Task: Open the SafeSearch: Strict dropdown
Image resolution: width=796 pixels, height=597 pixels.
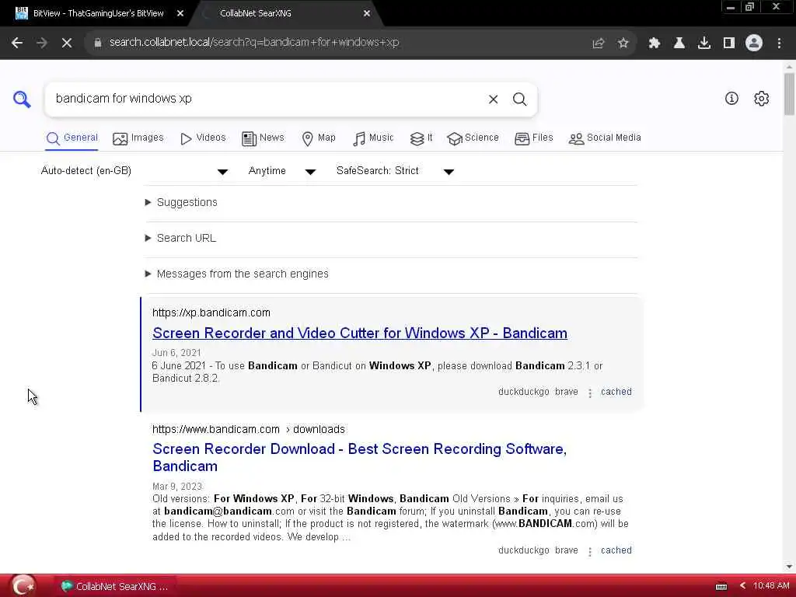Action: [395, 171]
